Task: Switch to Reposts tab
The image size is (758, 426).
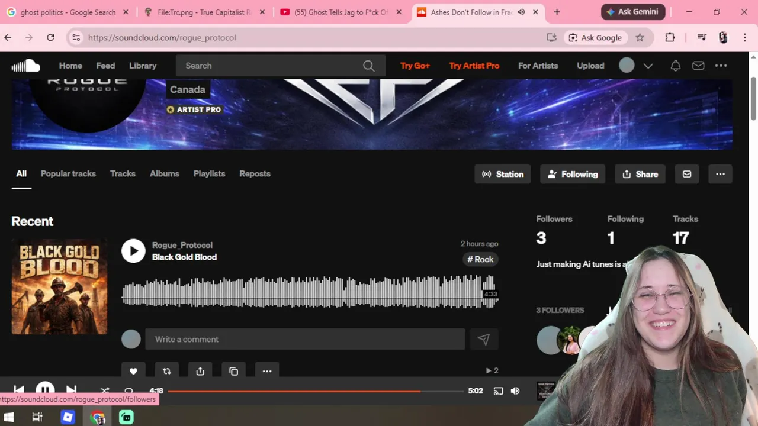Action: click(255, 173)
